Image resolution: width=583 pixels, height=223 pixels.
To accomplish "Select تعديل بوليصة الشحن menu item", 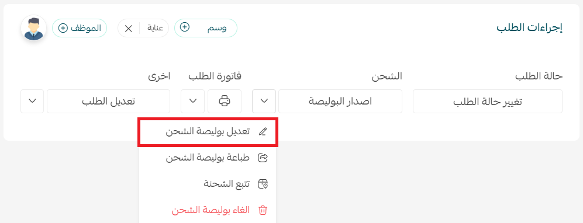I will coord(208,132).
